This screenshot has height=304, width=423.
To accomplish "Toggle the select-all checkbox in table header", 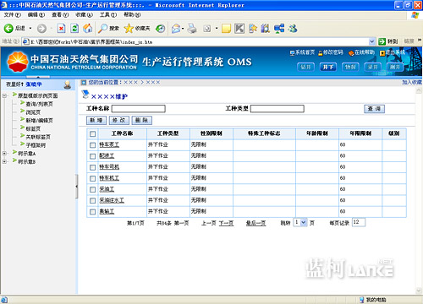I will tap(92, 133).
